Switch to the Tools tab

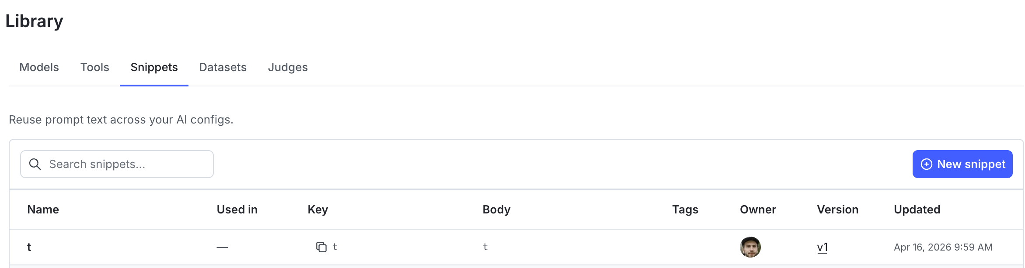click(x=94, y=67)
